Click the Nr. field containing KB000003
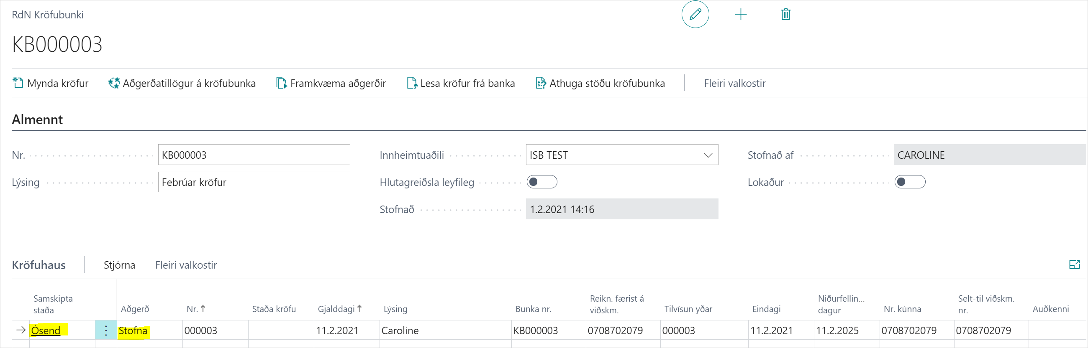The height and width of the screenshot is (348, 1088). [x=254, y=155]
